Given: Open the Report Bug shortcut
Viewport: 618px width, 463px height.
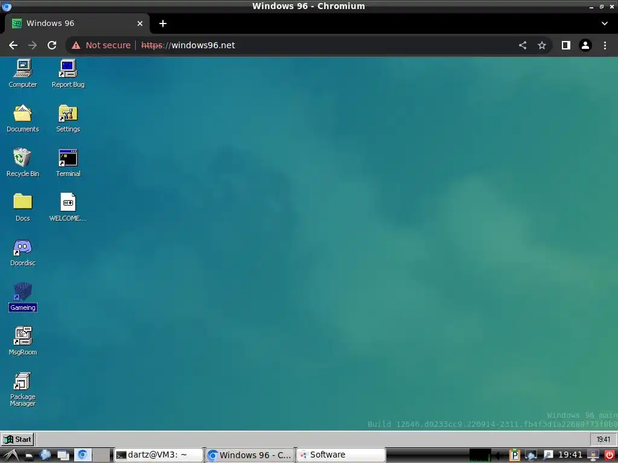Looking at the screenshot, I should coord(68,74).
